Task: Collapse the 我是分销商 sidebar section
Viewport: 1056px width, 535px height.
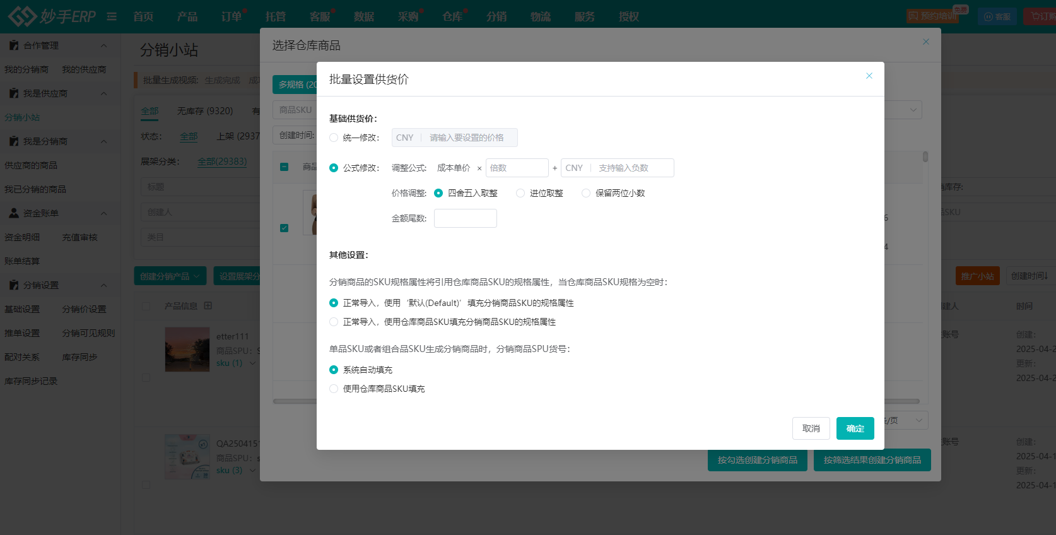Action: [x=104, y=141]
